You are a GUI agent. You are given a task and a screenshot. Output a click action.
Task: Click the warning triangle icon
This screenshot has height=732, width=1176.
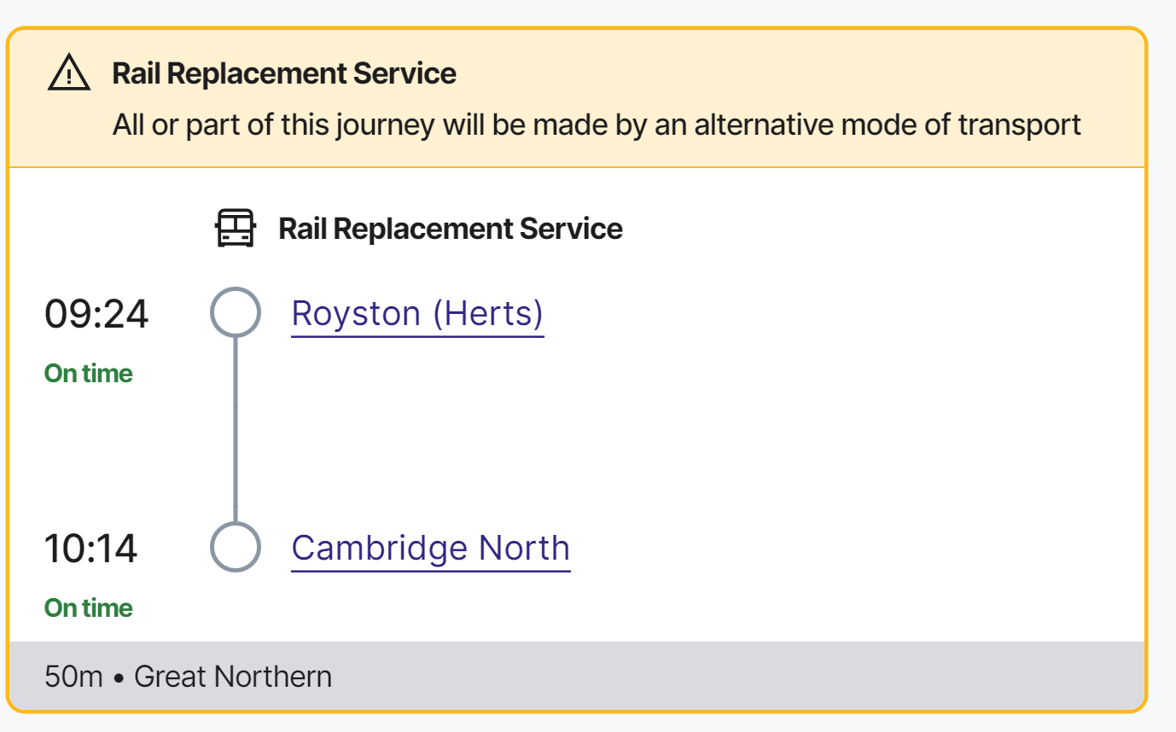coord(68,73)
